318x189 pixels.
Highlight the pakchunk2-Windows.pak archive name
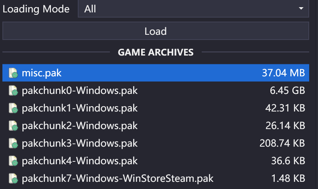pos(79,126)
